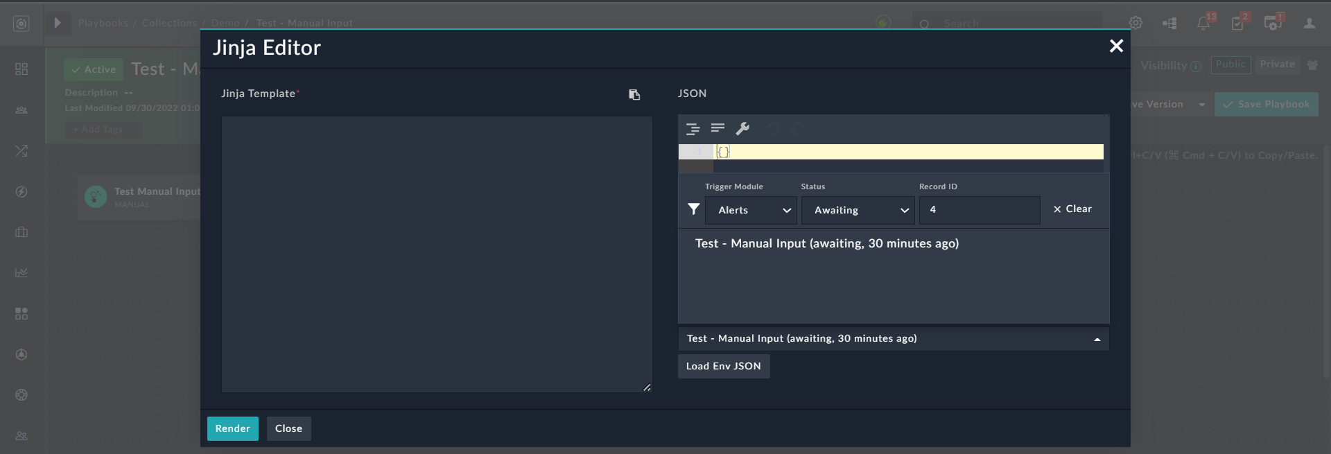Open the hierarchy tree icon in top bar
The width and height of the screenshot is (1331, 454).
(x=1169, y=23)
